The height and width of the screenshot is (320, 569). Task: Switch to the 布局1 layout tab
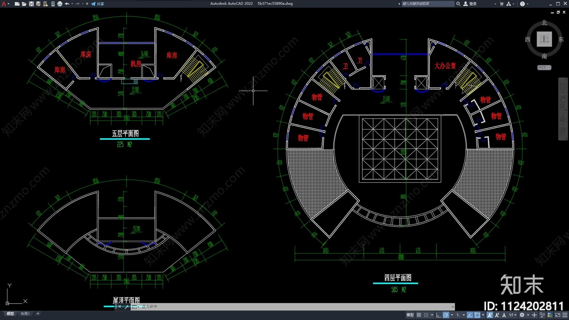pyautogui.click(x=25, y=314)
